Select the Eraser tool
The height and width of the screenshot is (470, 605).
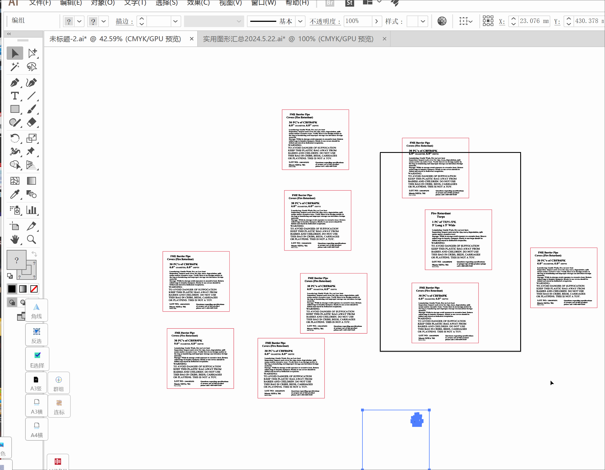pos(31,122)
